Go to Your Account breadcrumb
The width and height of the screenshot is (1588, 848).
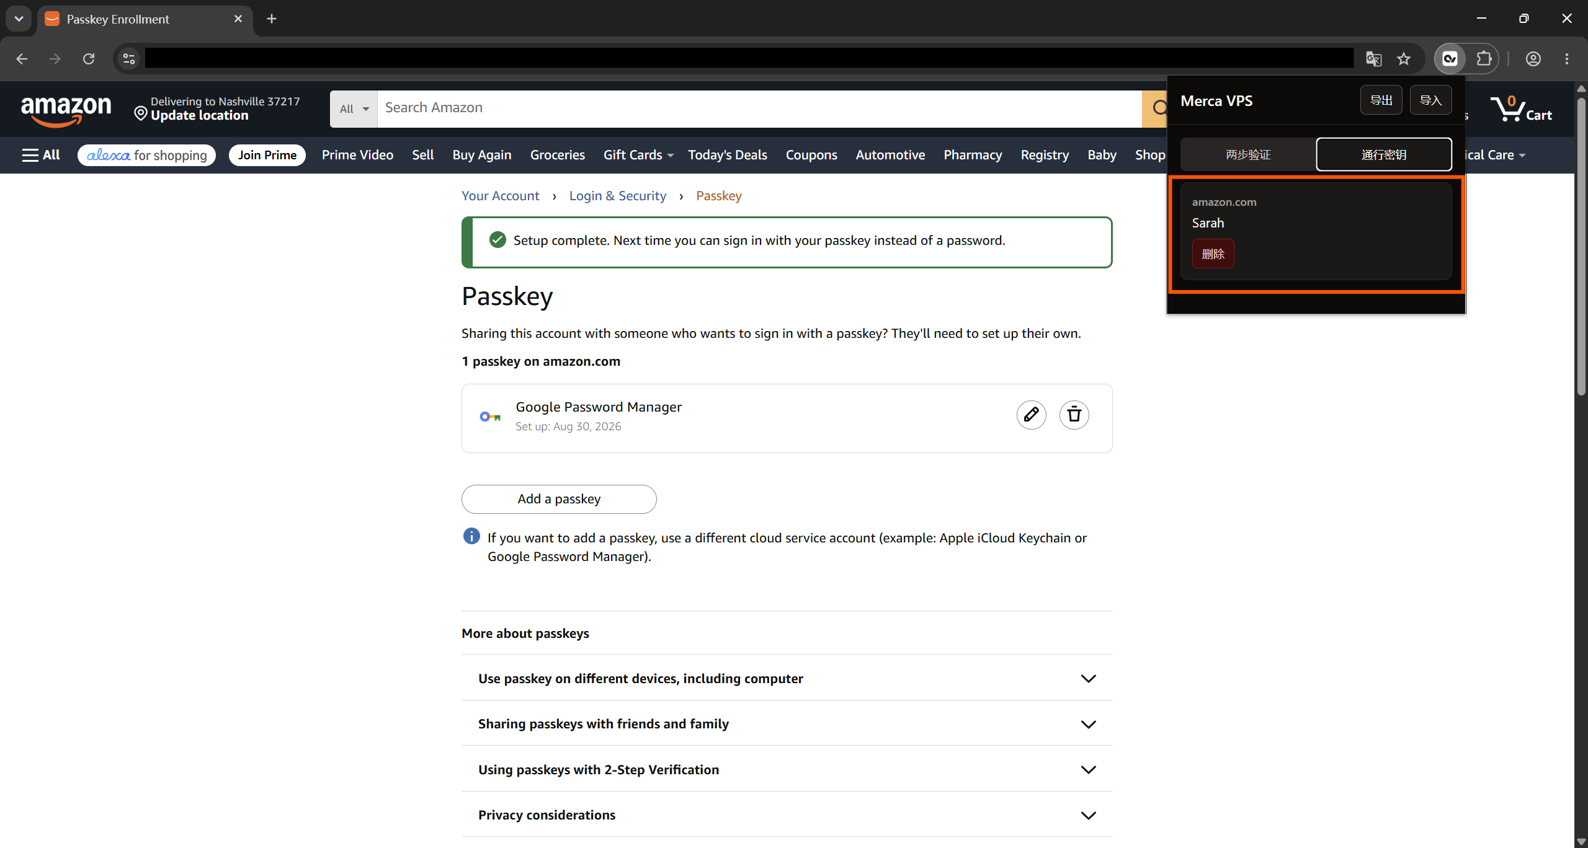[x=501, y=196]
